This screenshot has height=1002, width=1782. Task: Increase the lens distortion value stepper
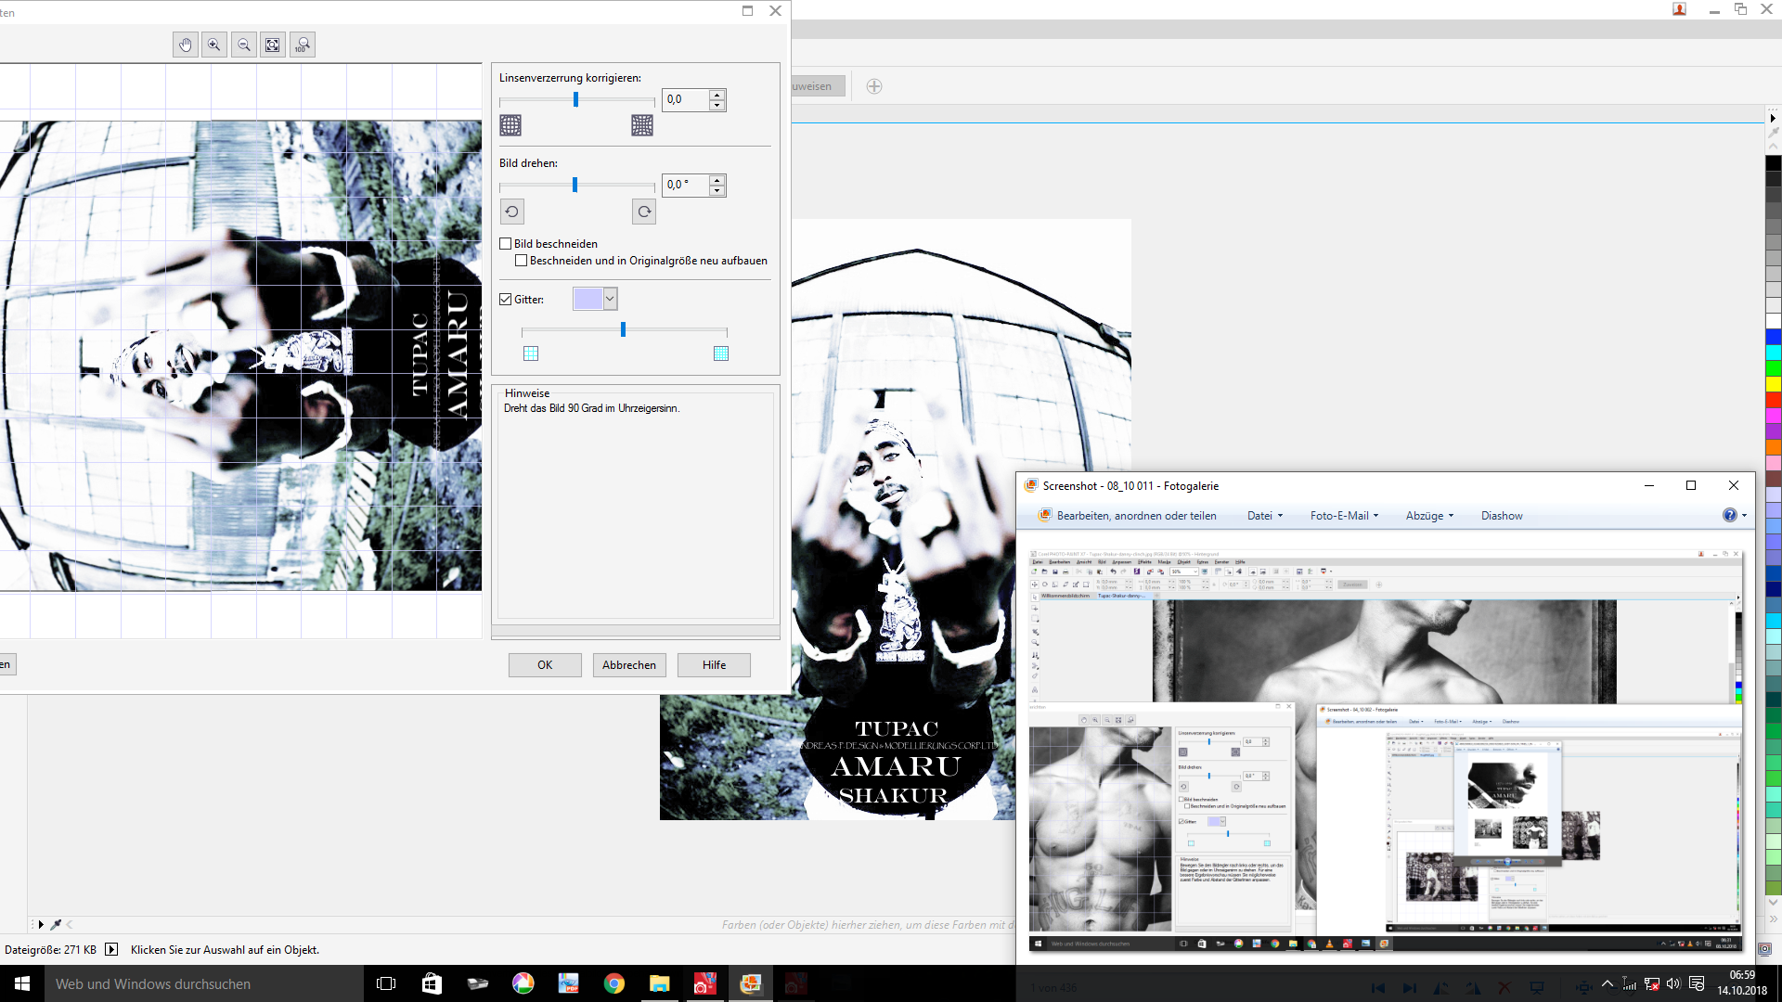[x=717, y=95]
